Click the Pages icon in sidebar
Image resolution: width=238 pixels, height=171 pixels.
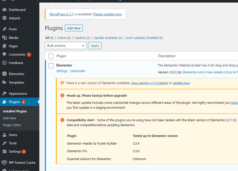(x=4, y=46)
